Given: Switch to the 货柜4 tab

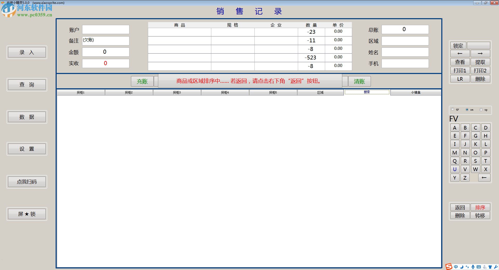Looking at the screenshot, I should point(225,92).
